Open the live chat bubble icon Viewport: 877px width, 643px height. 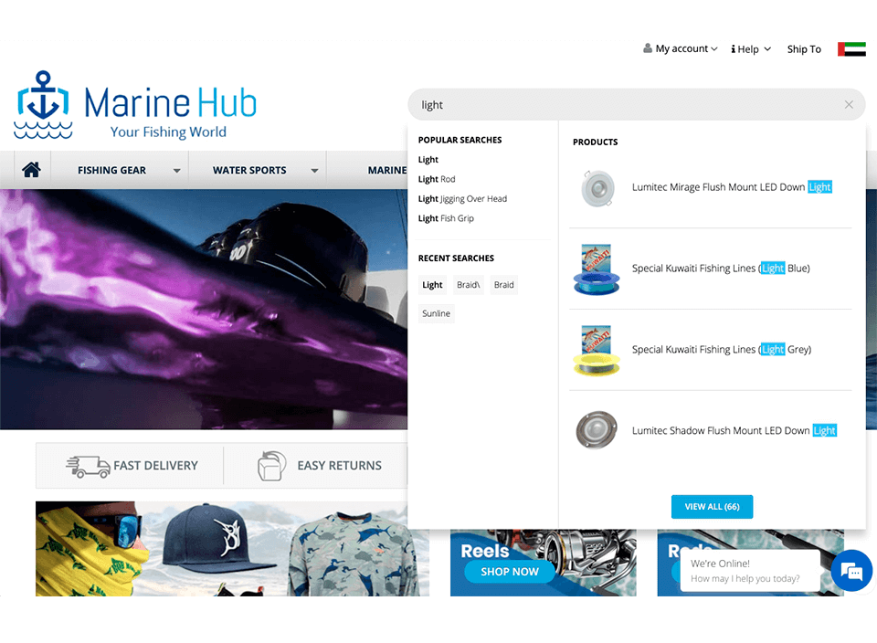coord(851,571)
